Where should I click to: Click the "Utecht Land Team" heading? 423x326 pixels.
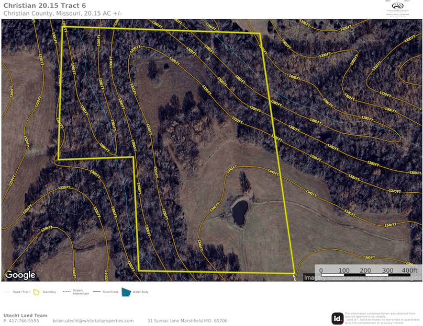25,315
